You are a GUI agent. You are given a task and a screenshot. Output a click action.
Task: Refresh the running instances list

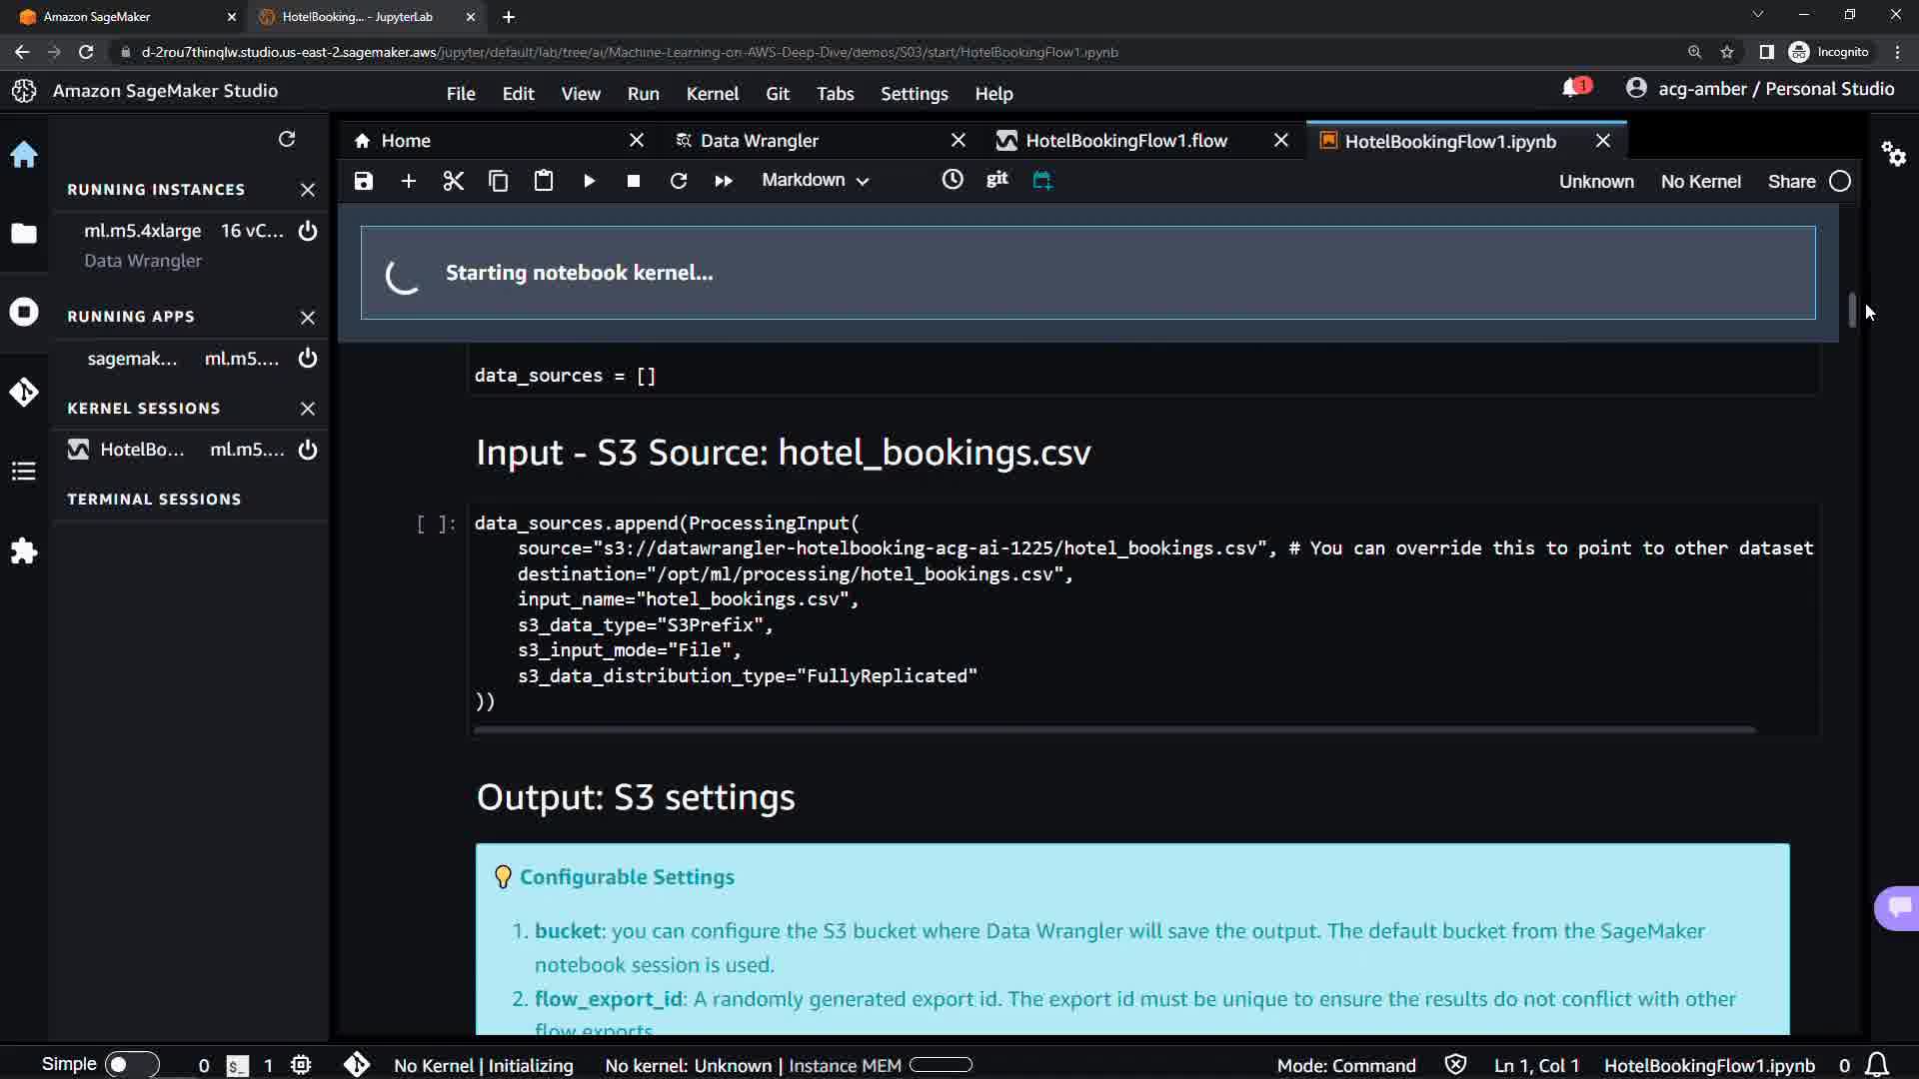click(287, 139)
